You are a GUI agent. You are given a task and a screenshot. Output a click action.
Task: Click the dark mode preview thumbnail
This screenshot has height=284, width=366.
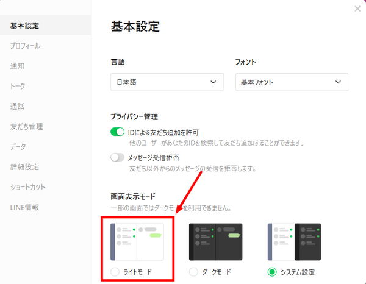pos(216,242)
